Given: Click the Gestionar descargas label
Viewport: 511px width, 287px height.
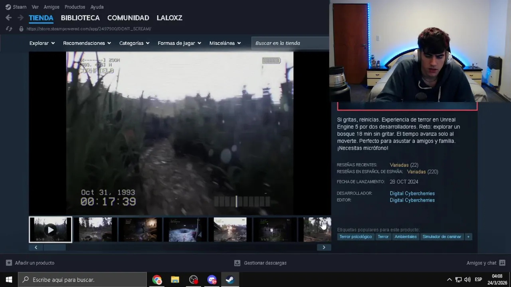Looking at the screenshot, I should (x=265, y=263).
